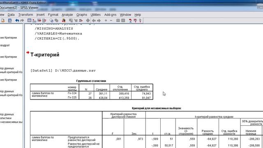Select the DataSet1 file path line
This screenshot has height=148, width=263.
pyautogui.click(x=63, y=71)
